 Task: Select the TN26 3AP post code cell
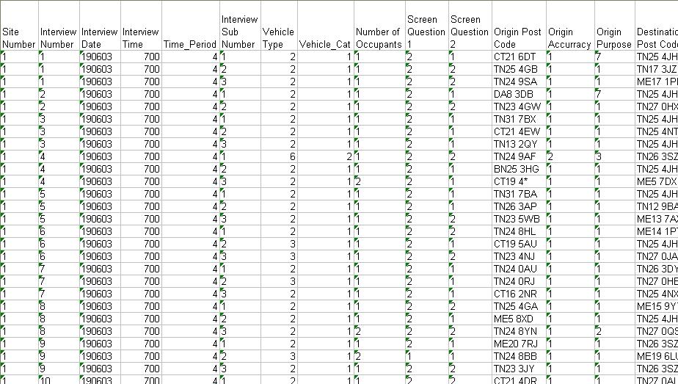520,207
